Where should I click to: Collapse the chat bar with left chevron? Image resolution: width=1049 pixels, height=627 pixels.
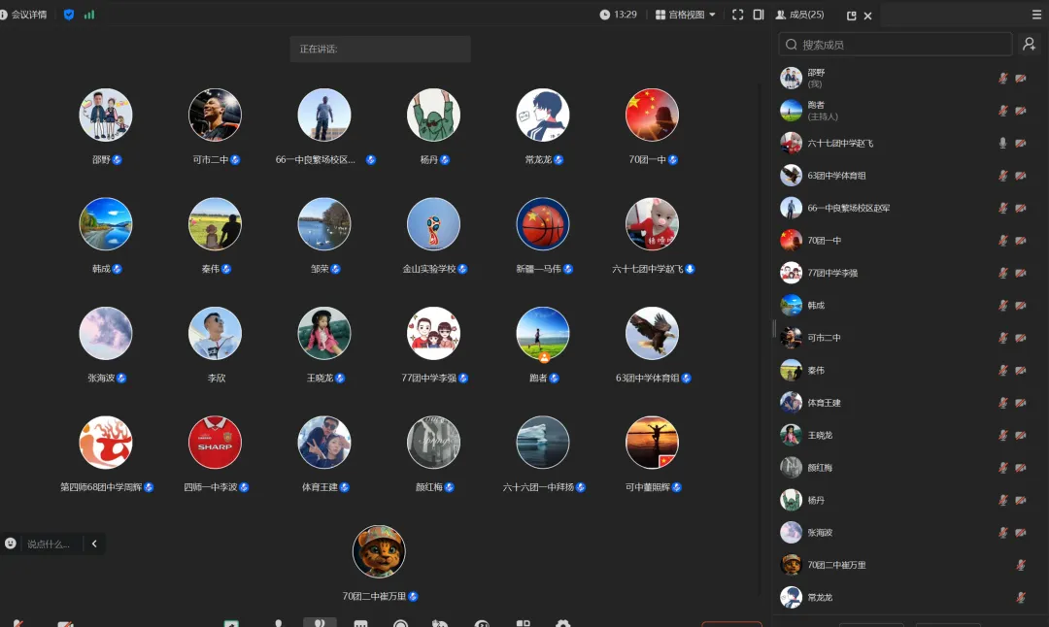coord(94,544)
